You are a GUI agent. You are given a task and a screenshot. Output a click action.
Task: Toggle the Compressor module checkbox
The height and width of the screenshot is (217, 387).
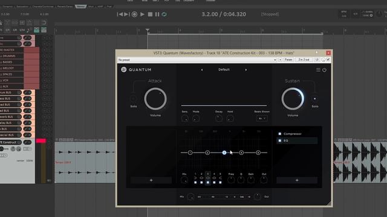(x=280, y=134)
